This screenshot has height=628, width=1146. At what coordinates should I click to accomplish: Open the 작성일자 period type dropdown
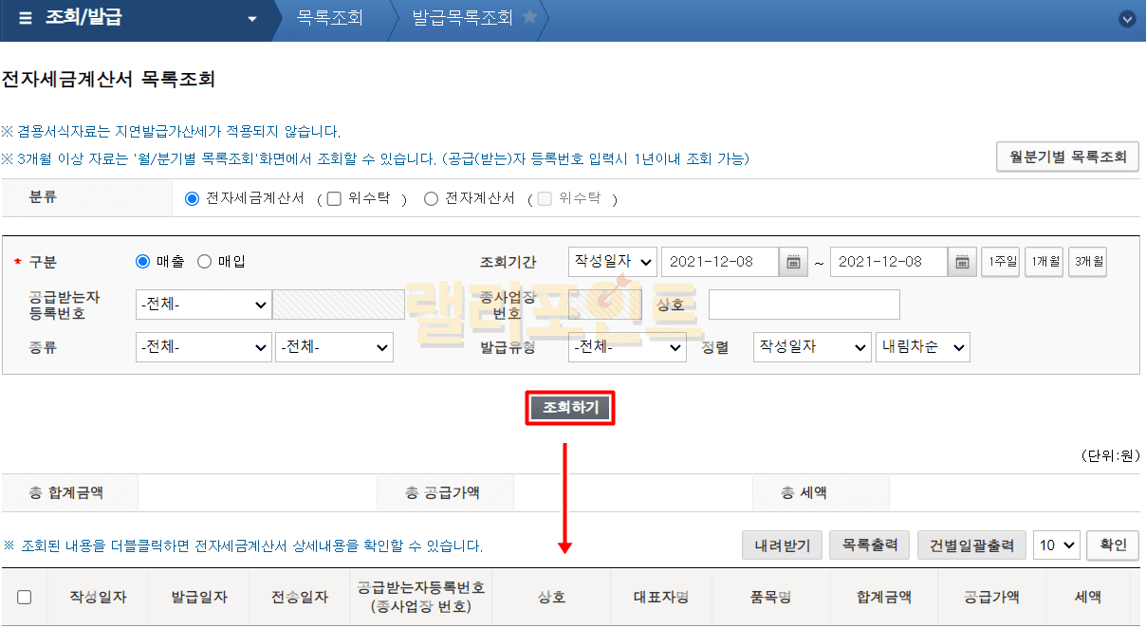click(x=612, y=262)
